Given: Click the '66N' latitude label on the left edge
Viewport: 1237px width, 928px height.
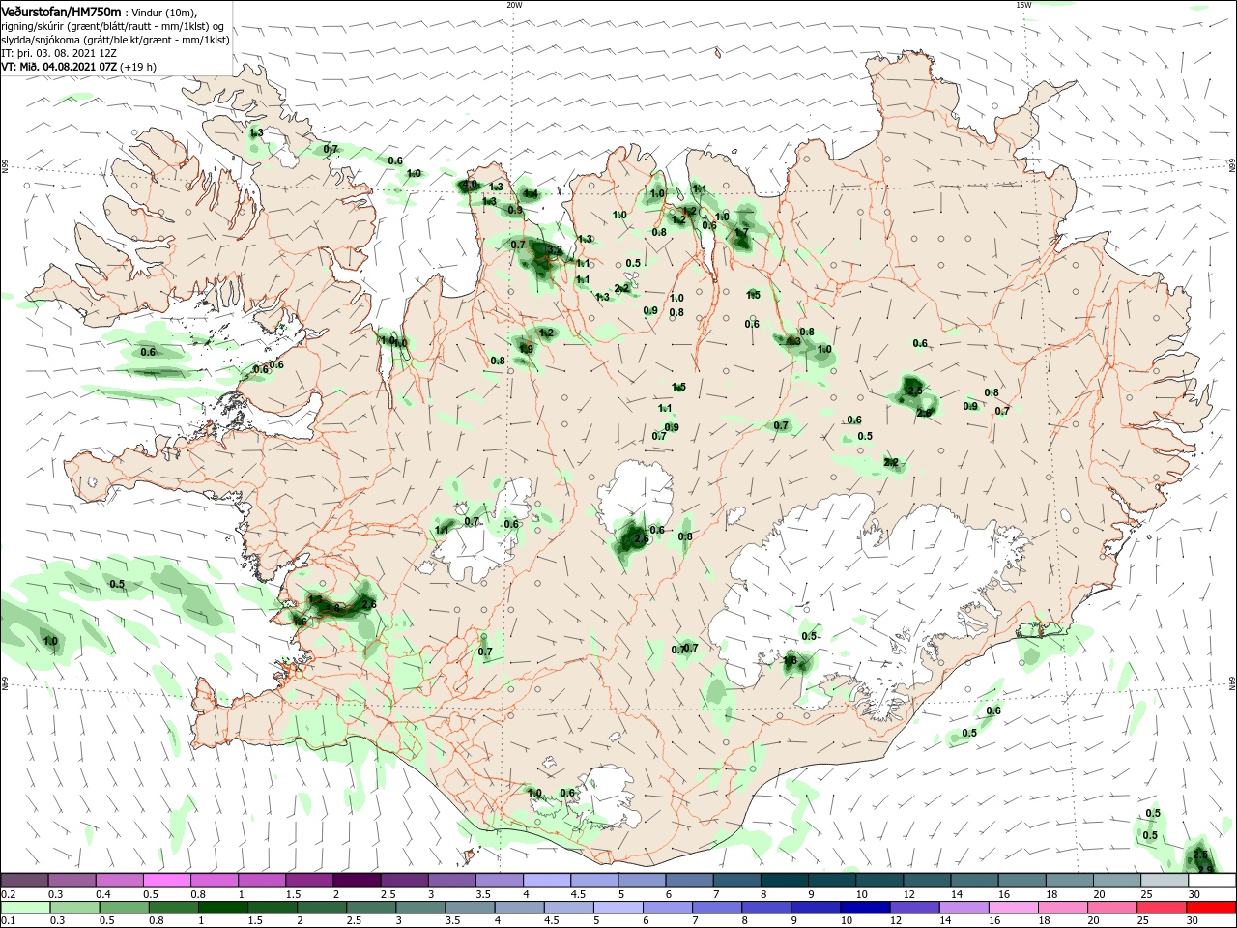Looking at the screenshot, I should click(x=4, y=165).
